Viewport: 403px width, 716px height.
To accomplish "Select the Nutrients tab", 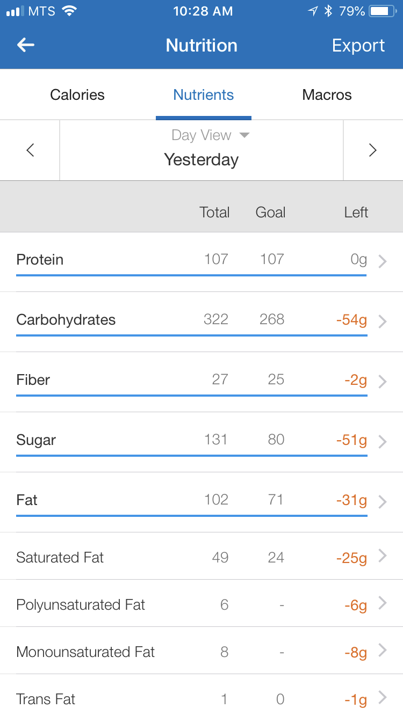I will (x=203, y=95).
